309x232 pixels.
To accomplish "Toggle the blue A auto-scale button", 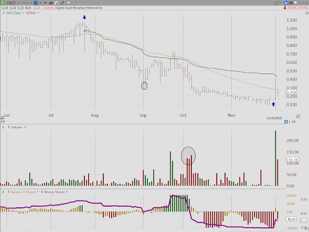I will (286, 122).
